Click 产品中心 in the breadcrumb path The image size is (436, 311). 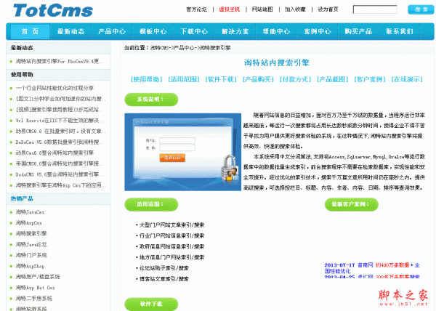(x=183, y=48)
